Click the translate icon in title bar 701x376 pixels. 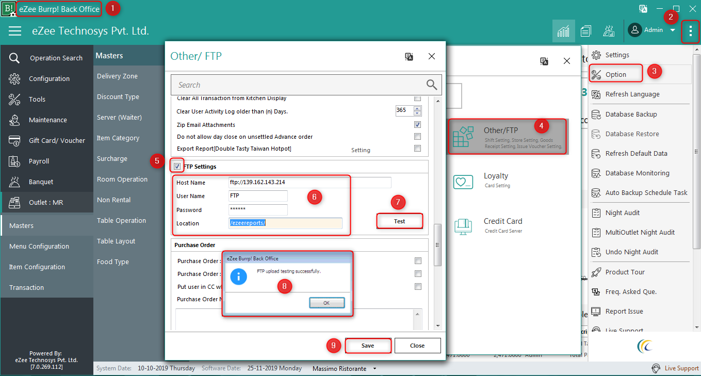point(643,9)
